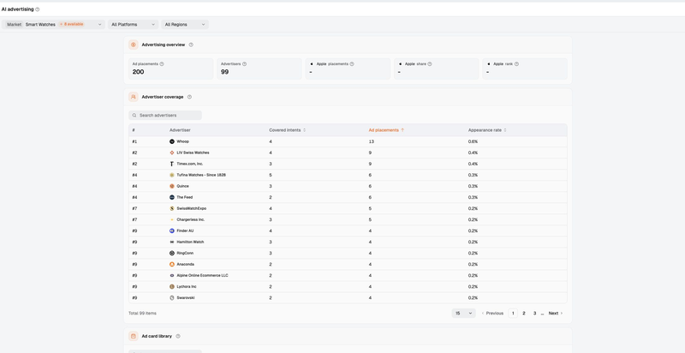Go to page 1 of advertisers
The height and width of the screenshot is (353, 685).
[x=513, y=314]
